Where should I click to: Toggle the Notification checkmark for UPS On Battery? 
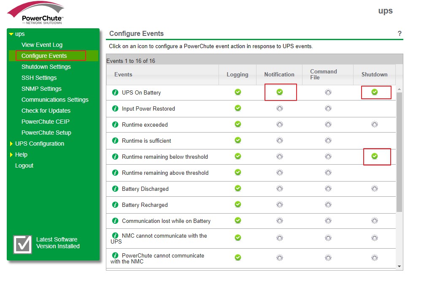[279, 92]
